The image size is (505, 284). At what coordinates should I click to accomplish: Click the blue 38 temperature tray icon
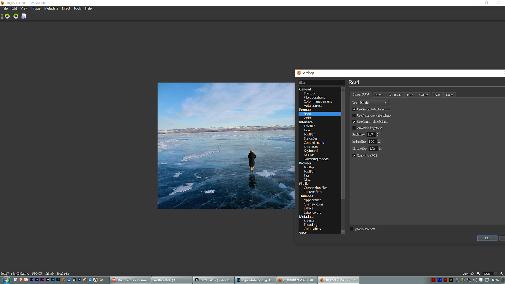coord(439,280)
